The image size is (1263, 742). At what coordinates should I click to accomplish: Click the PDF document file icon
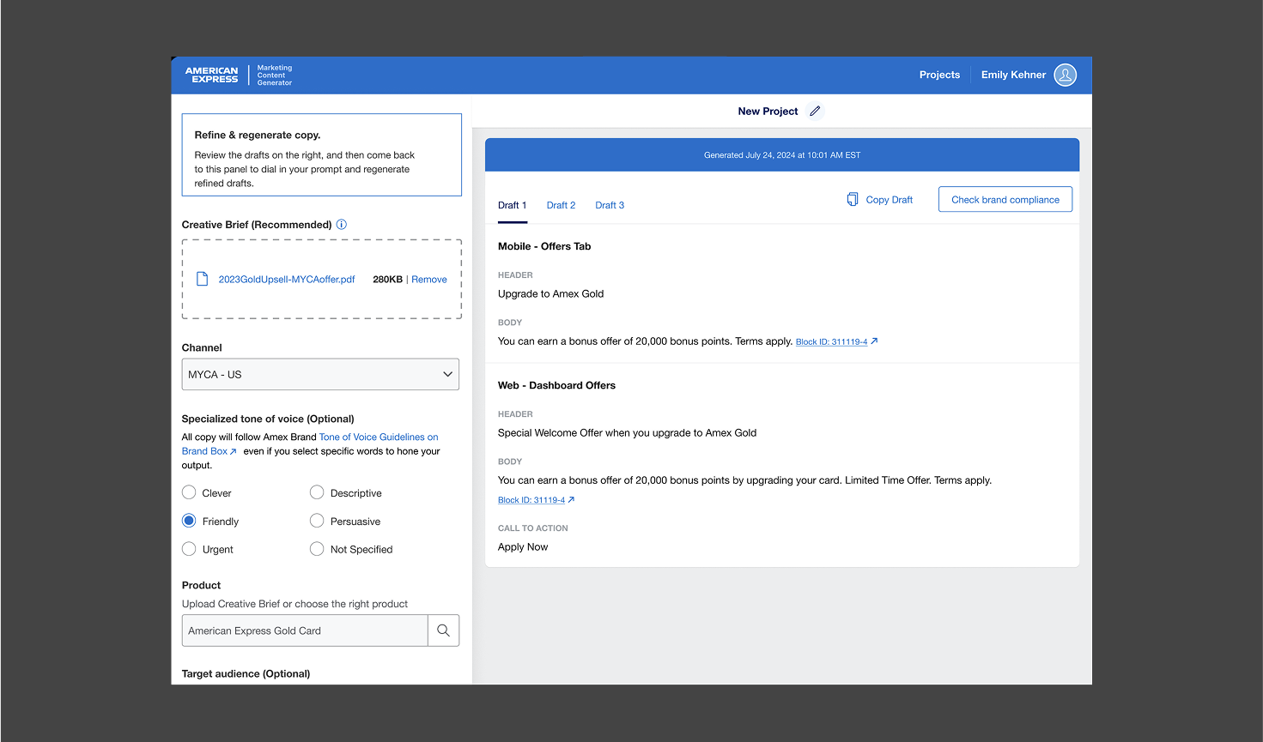click(x=203, y=279)
